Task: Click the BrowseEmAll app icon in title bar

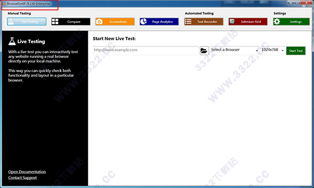Action: click(x=4, y=4)
